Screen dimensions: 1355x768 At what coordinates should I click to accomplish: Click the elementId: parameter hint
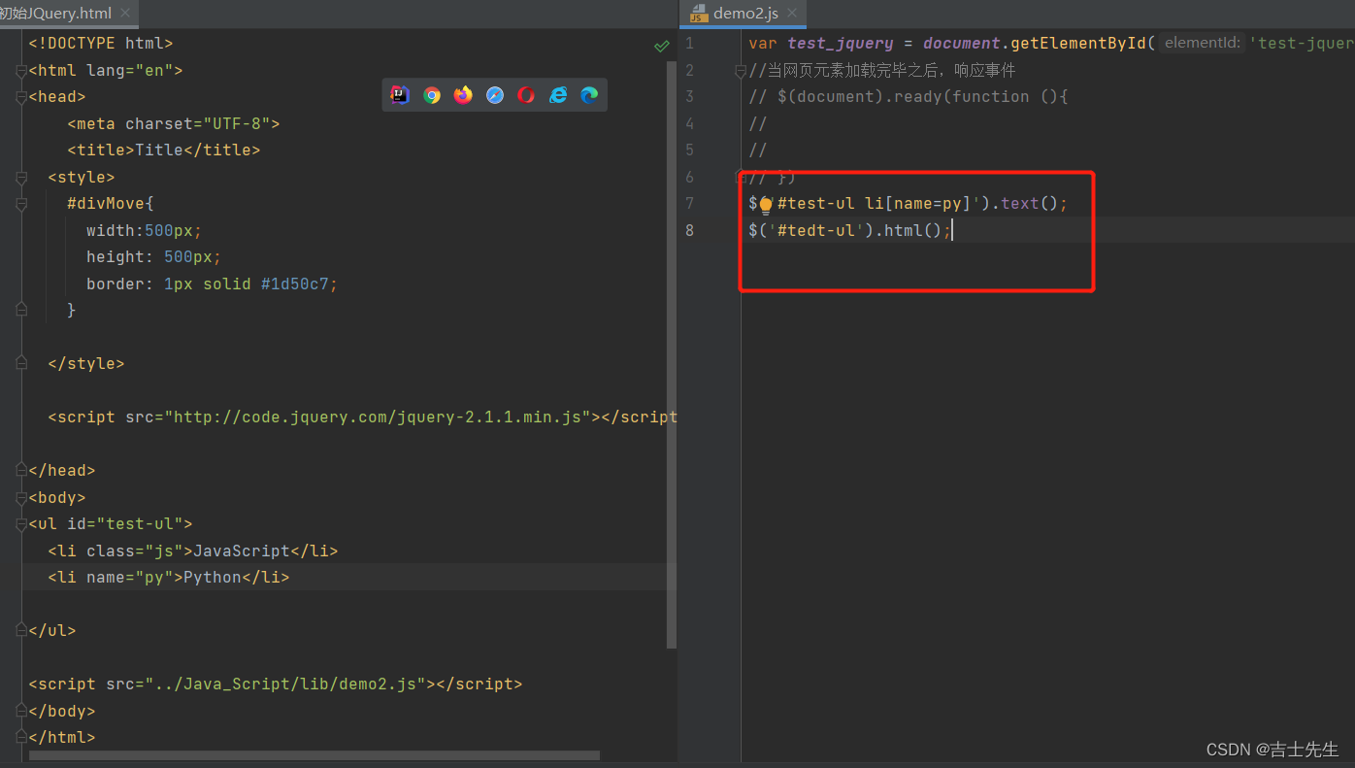1202,44
